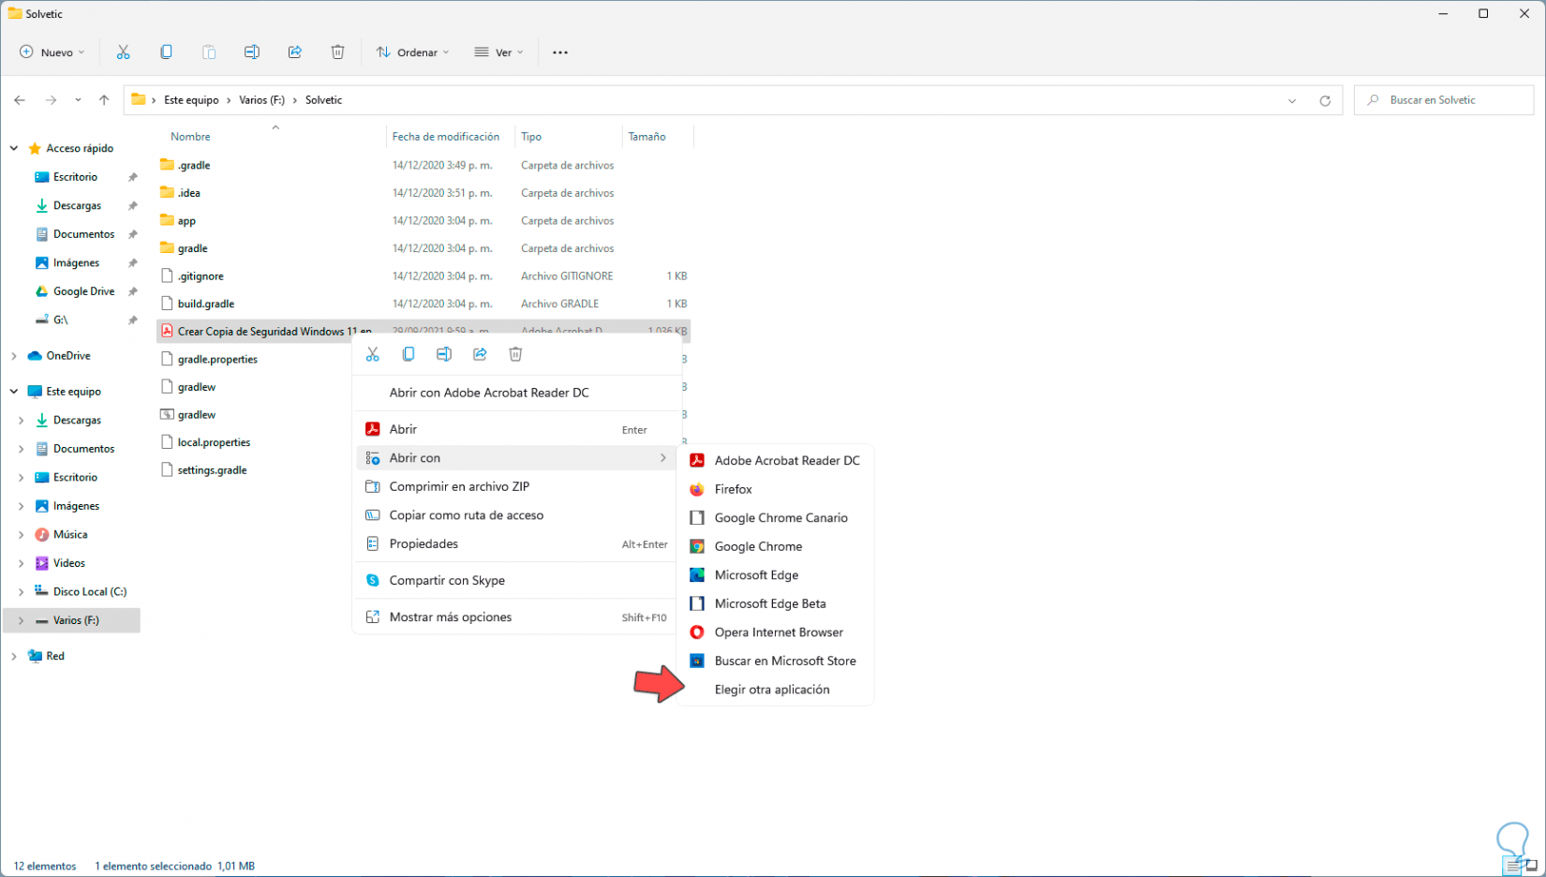The image size is (1546, 877).
Task: Click Elegir otra aplicación
Action: 775,690
